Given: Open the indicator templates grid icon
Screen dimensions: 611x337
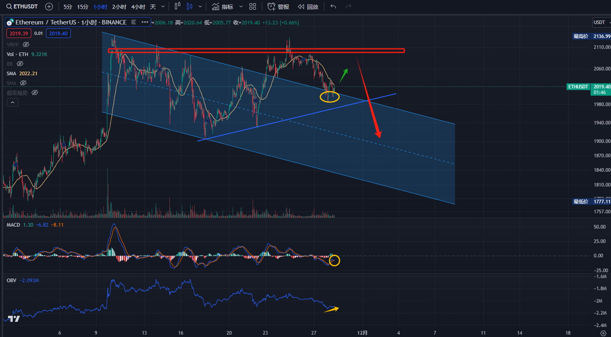Looking at the screenshot, I should point(253,7).
